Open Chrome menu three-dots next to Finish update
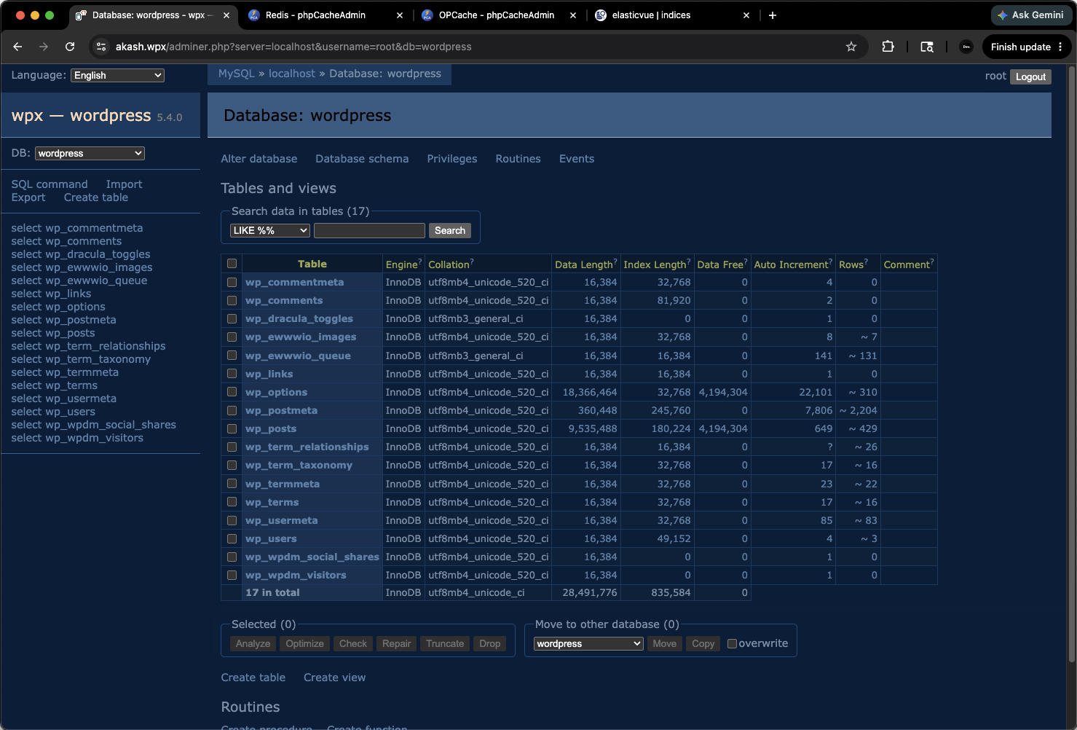 (1060, 47)
